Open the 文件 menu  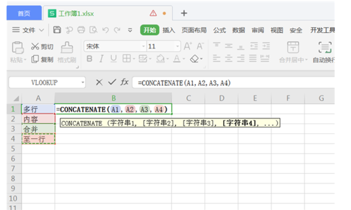(28, 30)
